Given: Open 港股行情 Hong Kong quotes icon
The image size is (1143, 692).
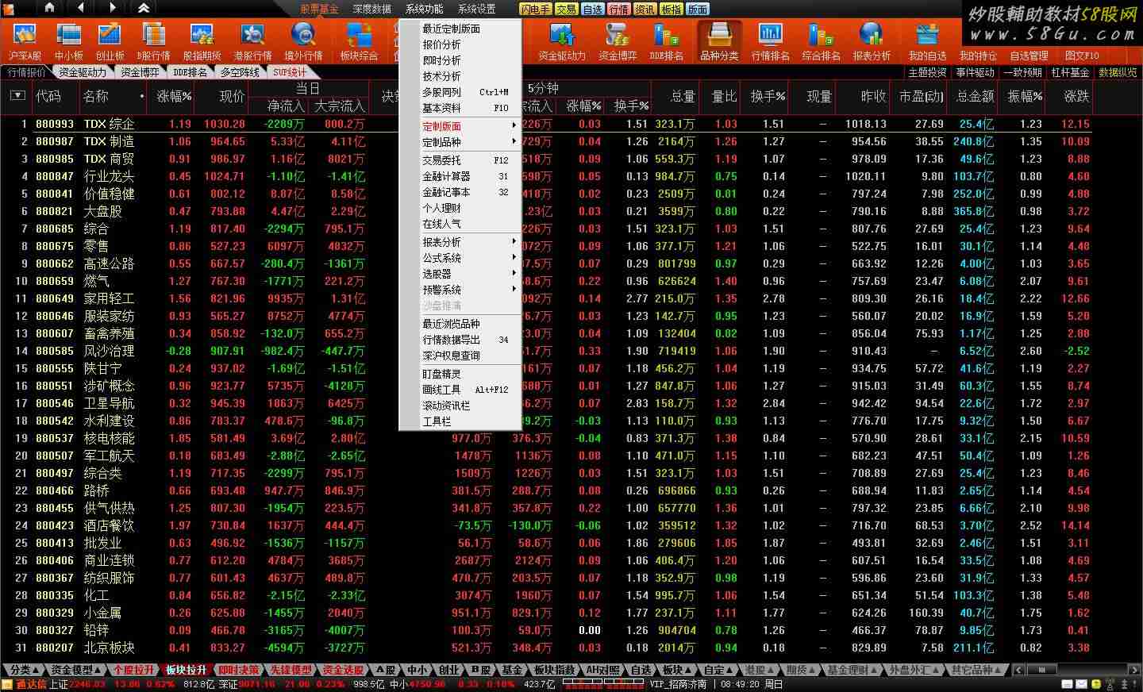Looking at the screenshot, I should click(252, 41).
